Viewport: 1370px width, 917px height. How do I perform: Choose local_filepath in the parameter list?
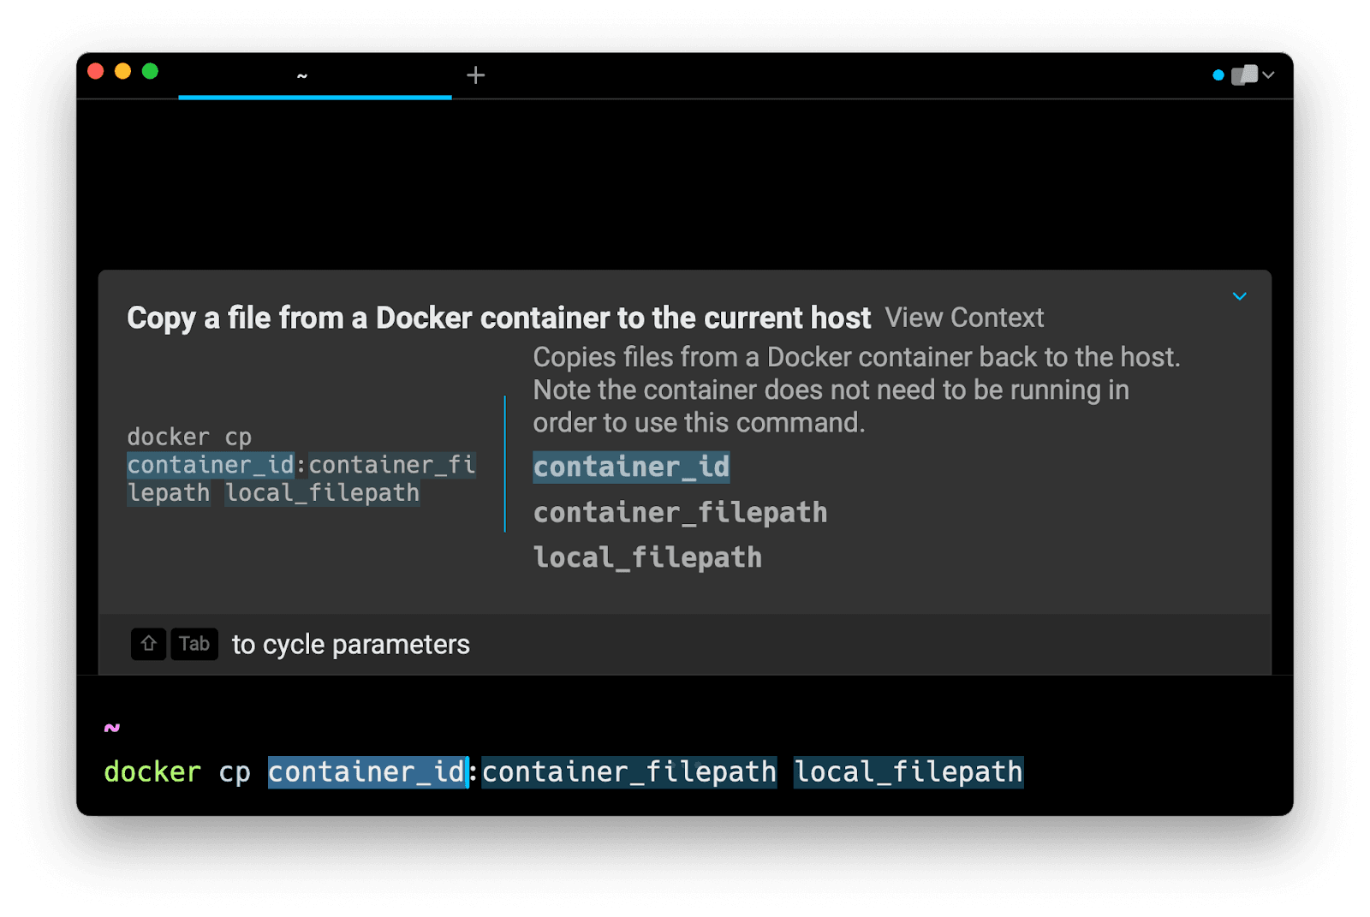coord(647,558)
